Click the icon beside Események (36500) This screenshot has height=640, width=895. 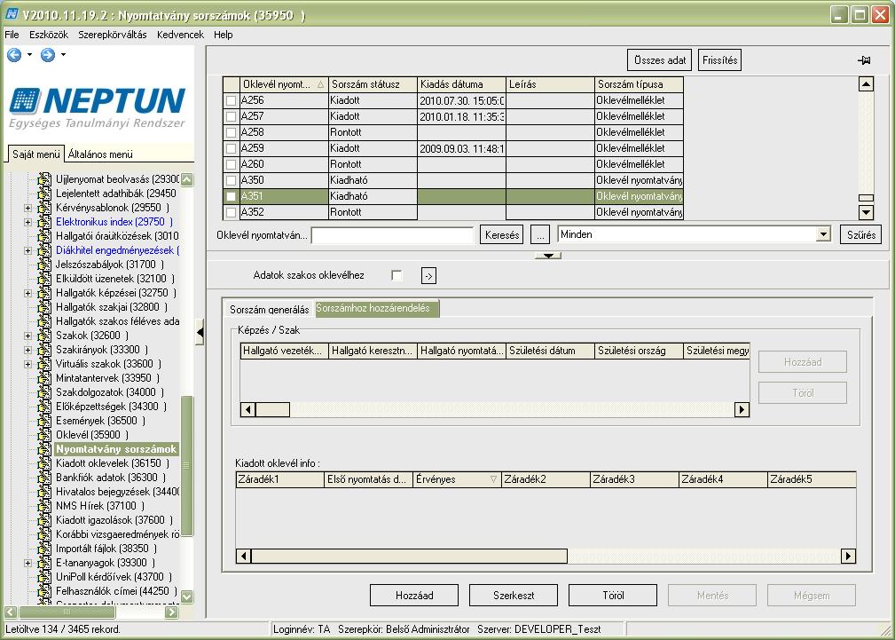(44, 421)
